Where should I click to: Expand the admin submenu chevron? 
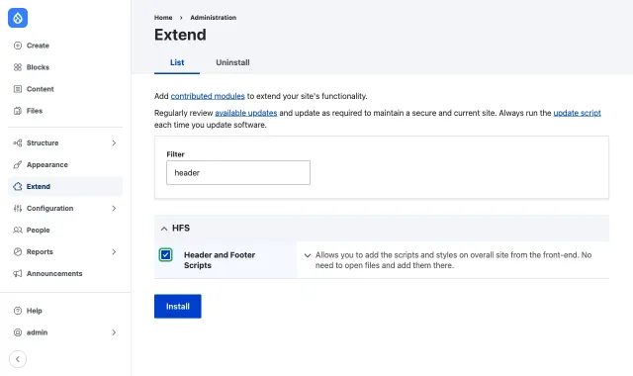click(114, 332)
